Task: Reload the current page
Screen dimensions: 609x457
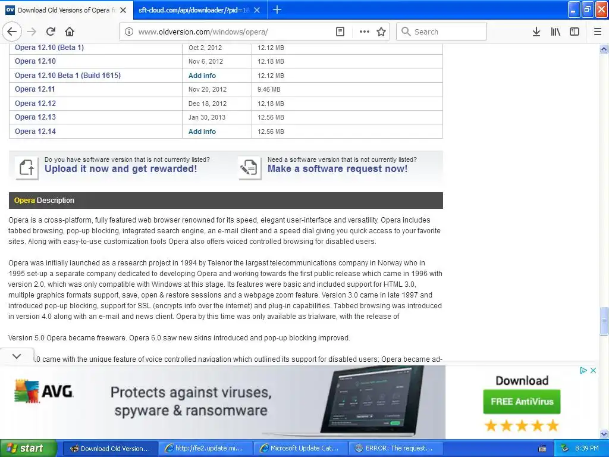Action: (51, 32)
